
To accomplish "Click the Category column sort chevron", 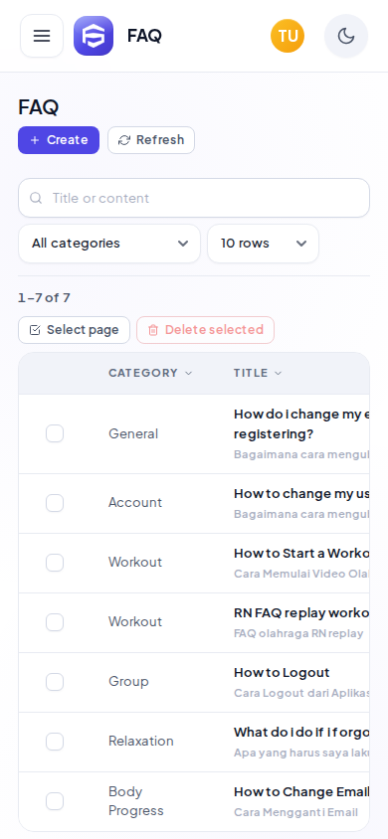I will pos(188,374).
